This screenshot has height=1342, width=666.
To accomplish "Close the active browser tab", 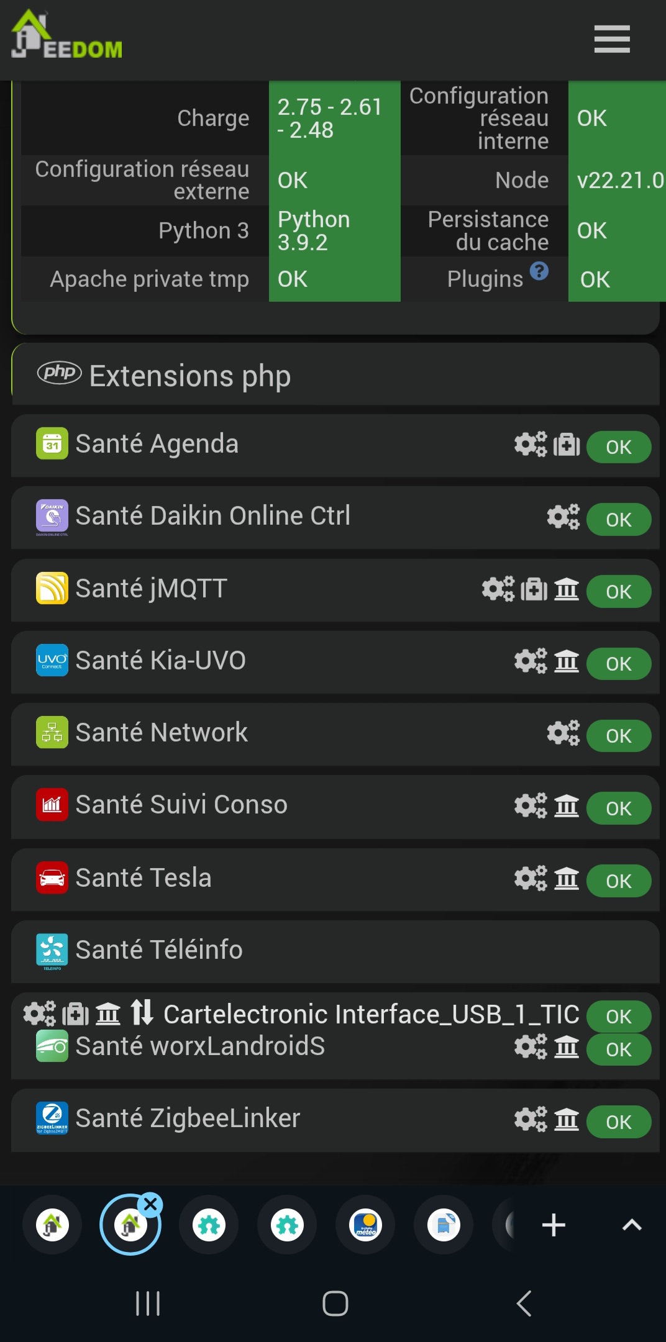I will tap(150, 1205).
